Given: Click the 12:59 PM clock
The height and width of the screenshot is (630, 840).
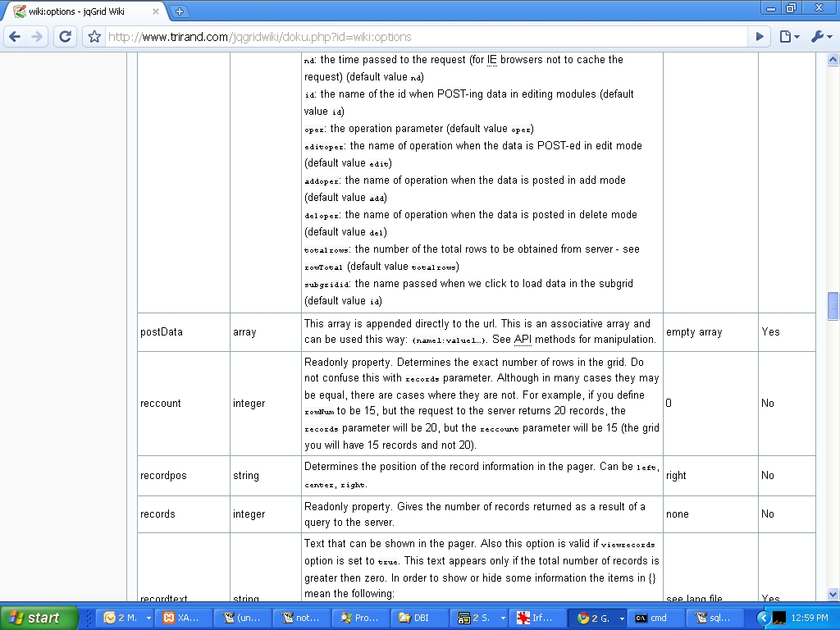Looking at the screenshot, I should 810,618.
